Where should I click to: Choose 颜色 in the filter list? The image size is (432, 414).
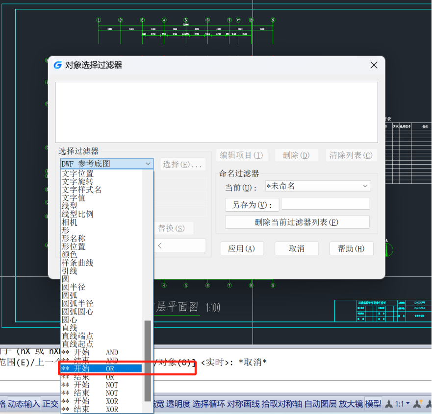(69, 255)
